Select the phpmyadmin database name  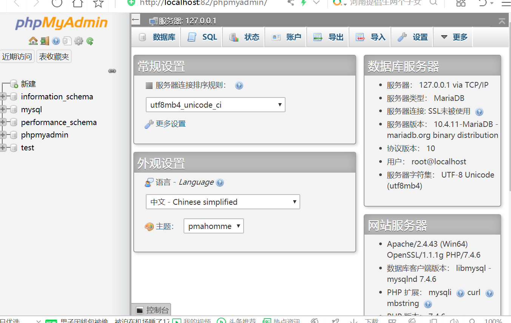click(45, 135)
